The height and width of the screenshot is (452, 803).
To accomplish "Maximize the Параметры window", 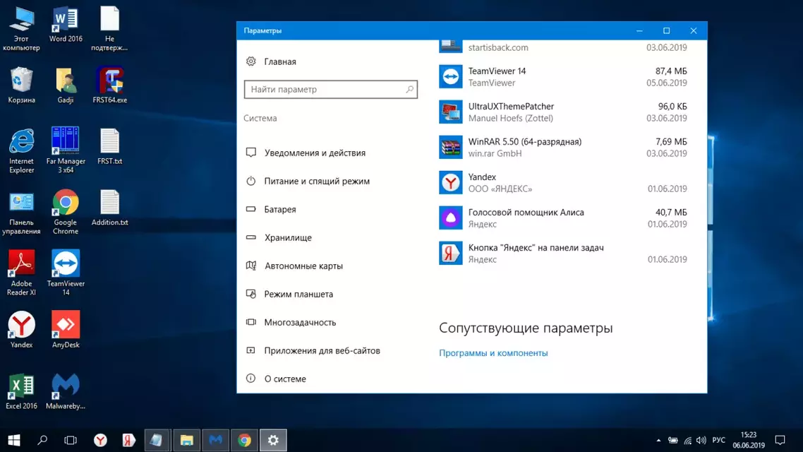I will 666,31.
